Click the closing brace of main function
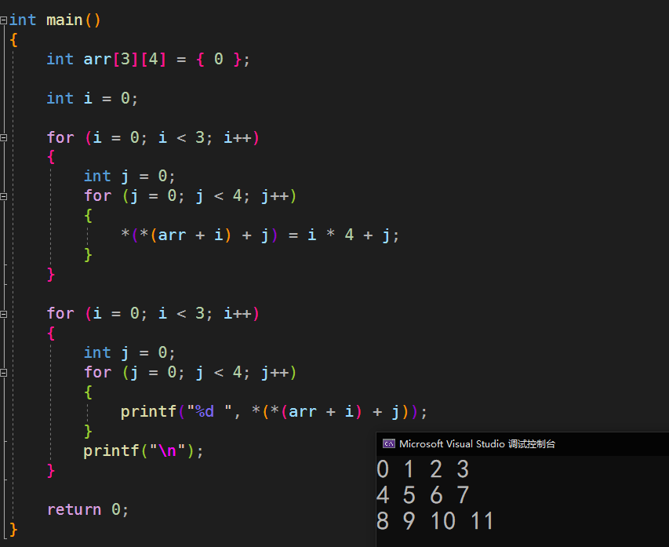The width and height of the screenshot is (669, 547). tap(13, 530)
